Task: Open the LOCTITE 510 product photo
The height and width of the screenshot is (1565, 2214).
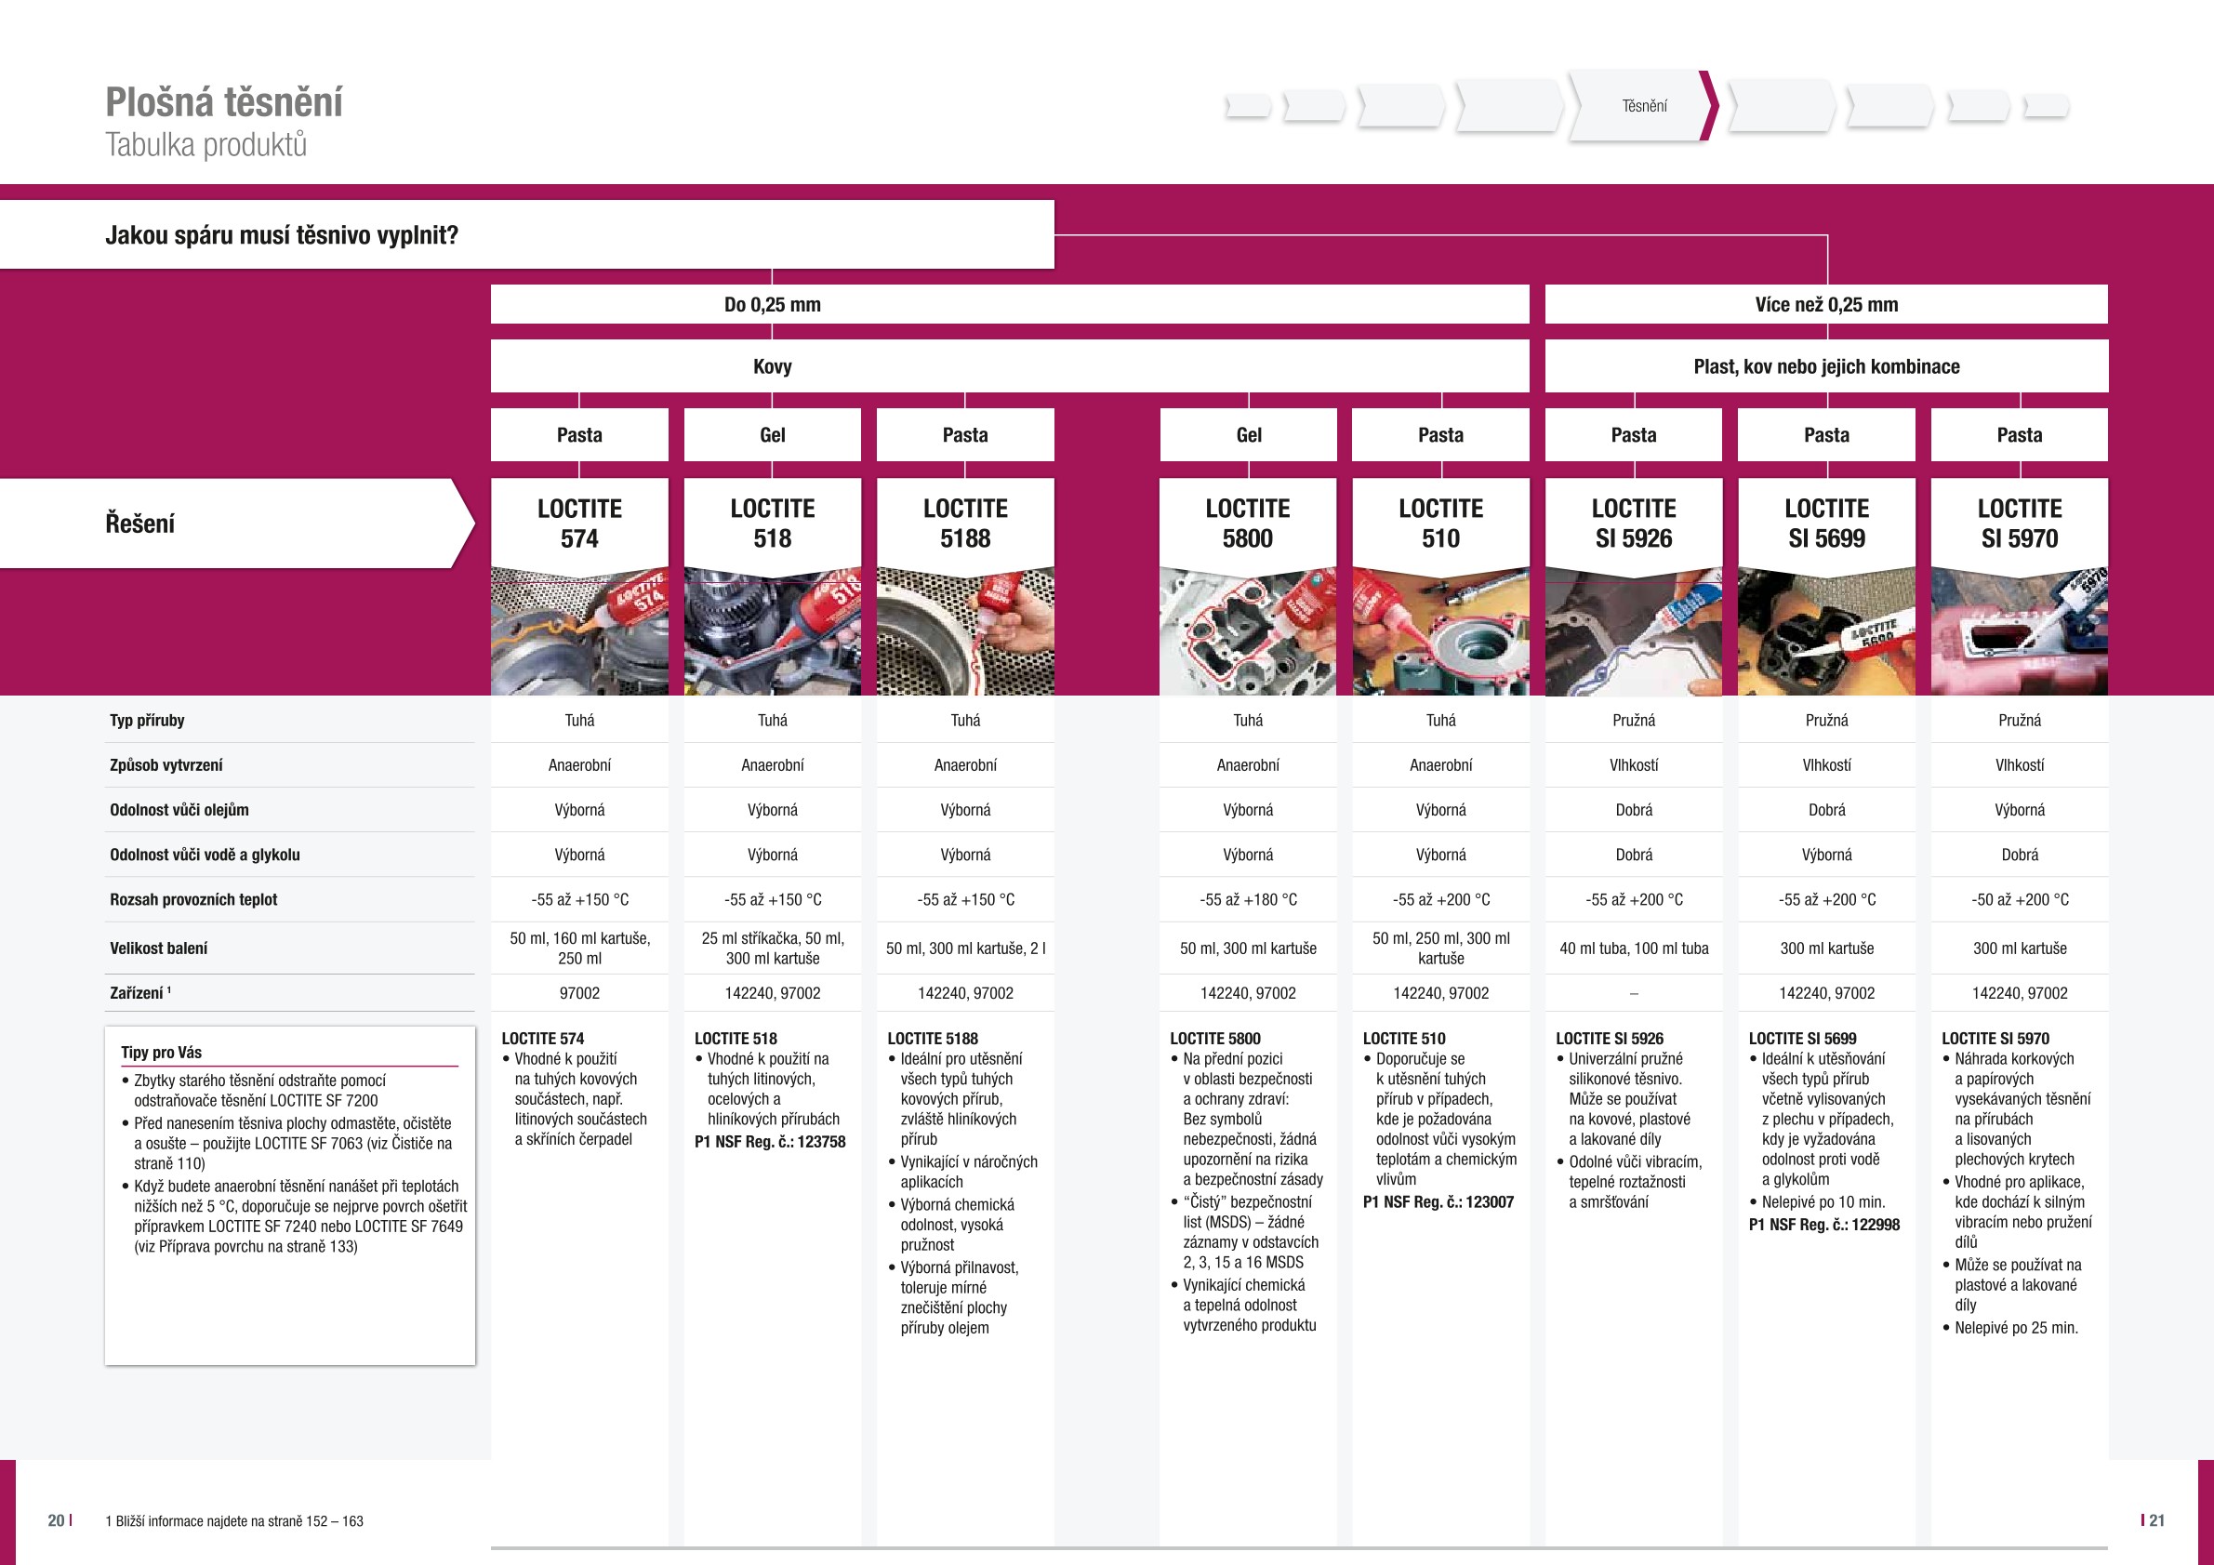Action: click(1440, 631)
